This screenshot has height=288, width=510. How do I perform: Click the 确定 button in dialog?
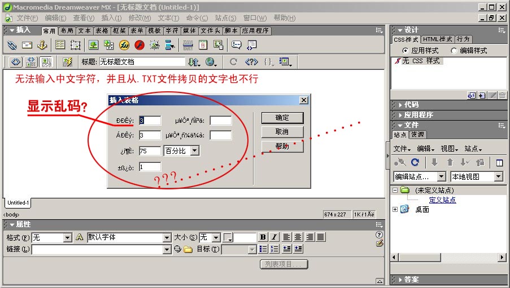[282, 118]
